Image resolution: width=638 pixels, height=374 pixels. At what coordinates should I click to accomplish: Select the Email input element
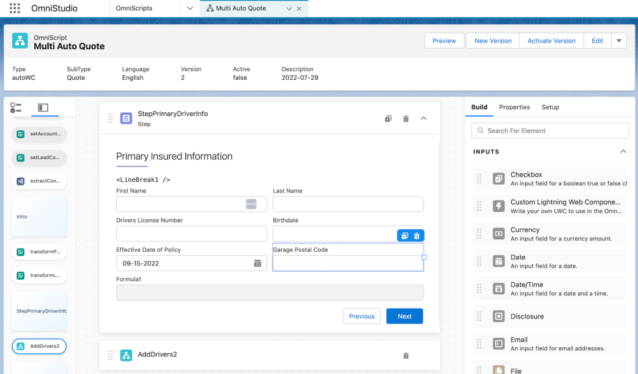click(550, 343)
